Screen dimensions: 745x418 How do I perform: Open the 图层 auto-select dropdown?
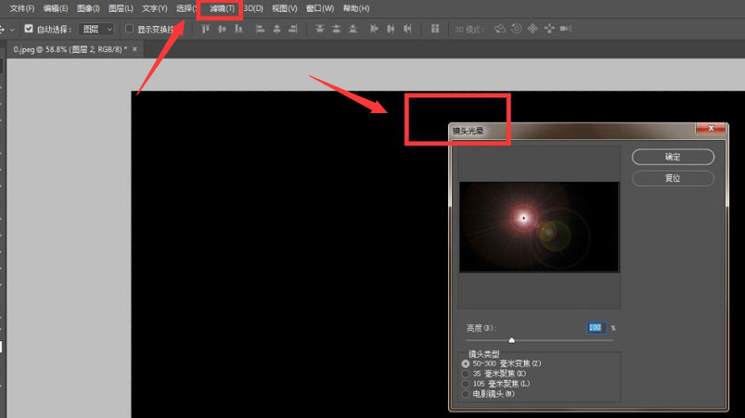96,30
